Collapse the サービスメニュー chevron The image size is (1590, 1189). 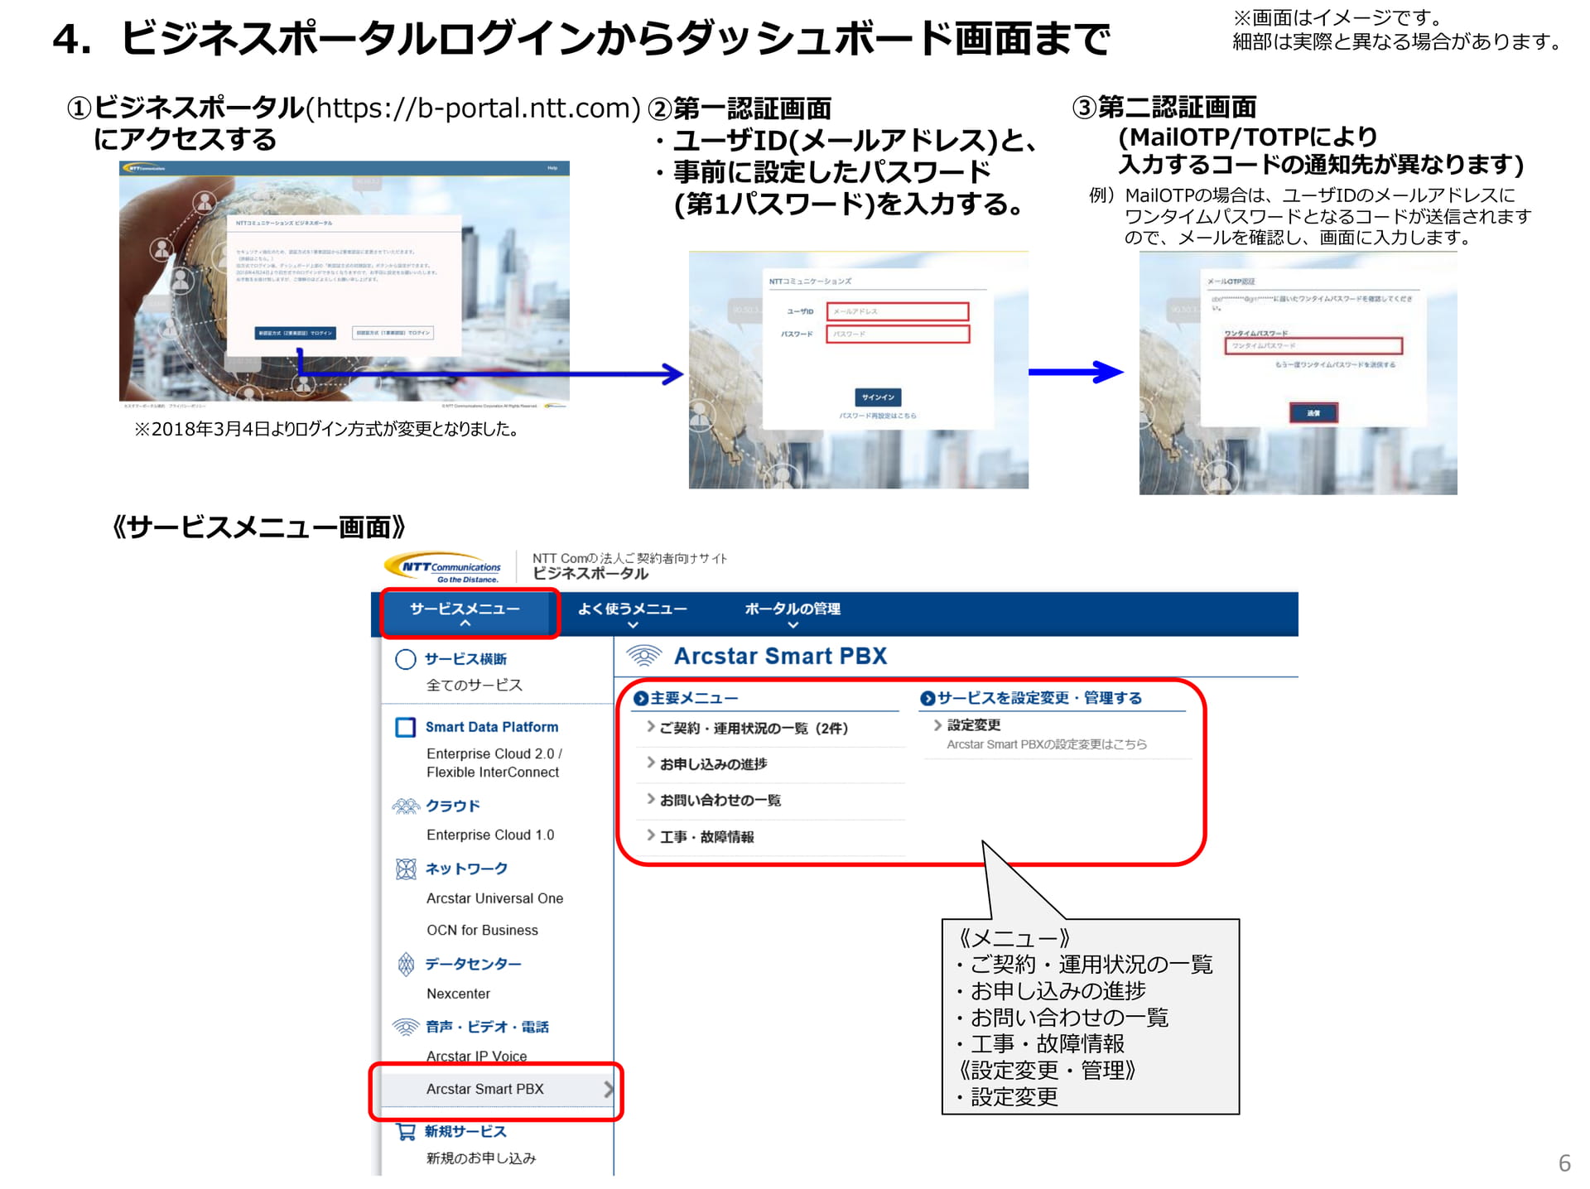click(x=465, y=623)
